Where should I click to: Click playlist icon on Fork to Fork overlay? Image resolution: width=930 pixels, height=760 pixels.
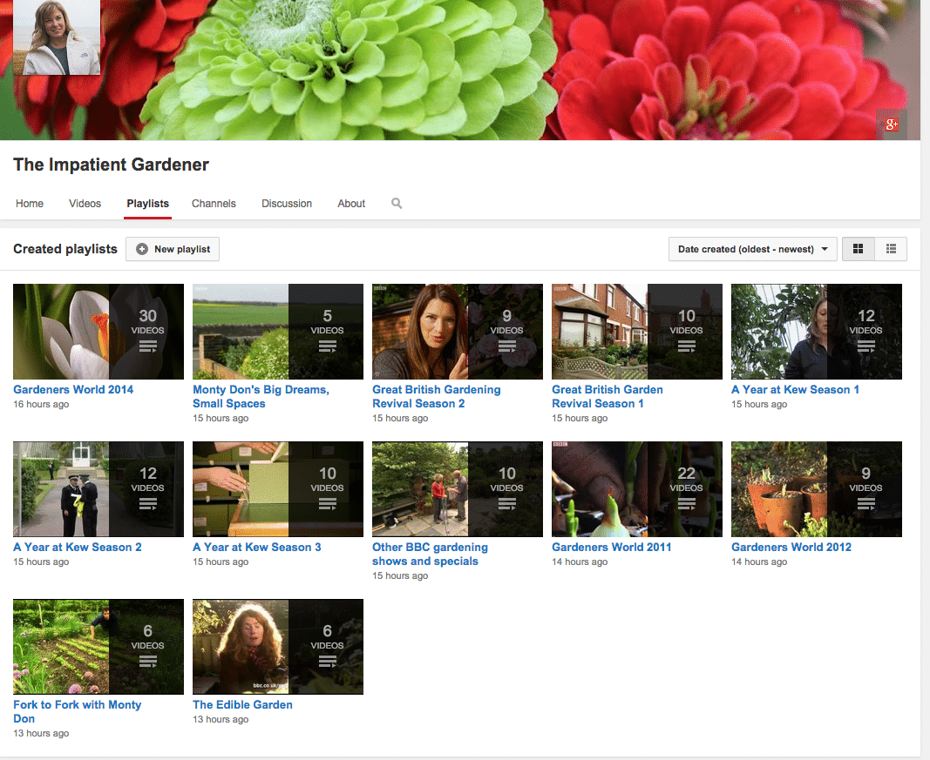click(147, 662)
